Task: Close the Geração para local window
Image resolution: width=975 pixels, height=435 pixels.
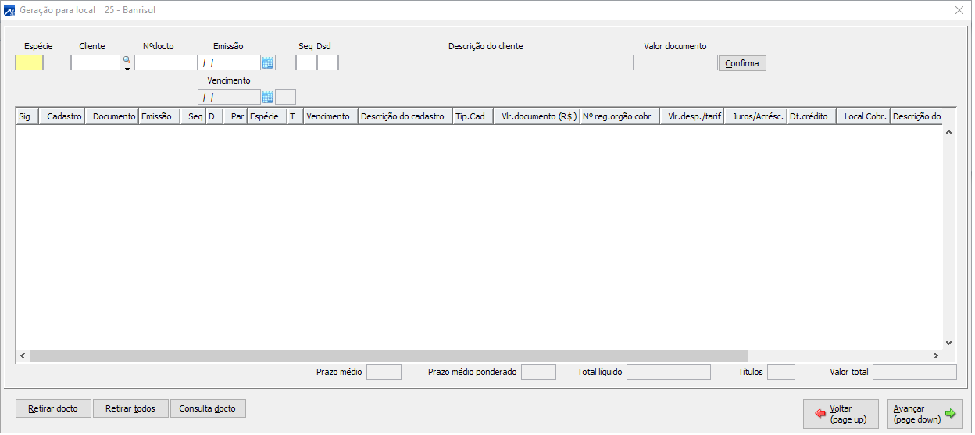Action: [x=959, y=11]
